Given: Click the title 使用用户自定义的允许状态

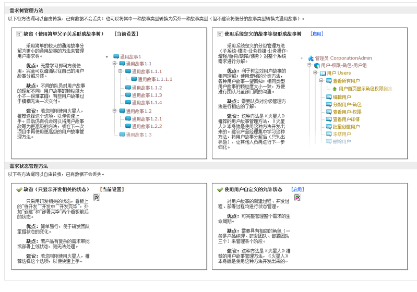Looking at the screenshot, I should point(254,190).
